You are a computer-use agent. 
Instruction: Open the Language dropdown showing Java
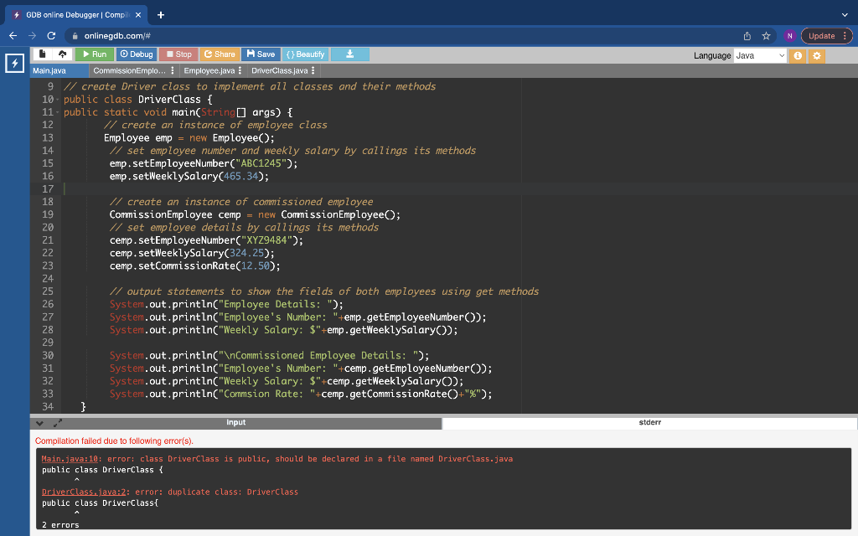760,55
